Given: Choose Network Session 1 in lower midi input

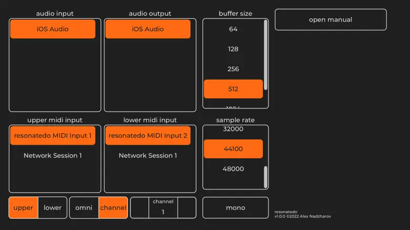Looking at the screenshot, I should pyautogui.click(x=148, y=156).
